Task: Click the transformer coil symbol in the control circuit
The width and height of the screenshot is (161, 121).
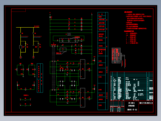Action: click(x=69, y=34)
